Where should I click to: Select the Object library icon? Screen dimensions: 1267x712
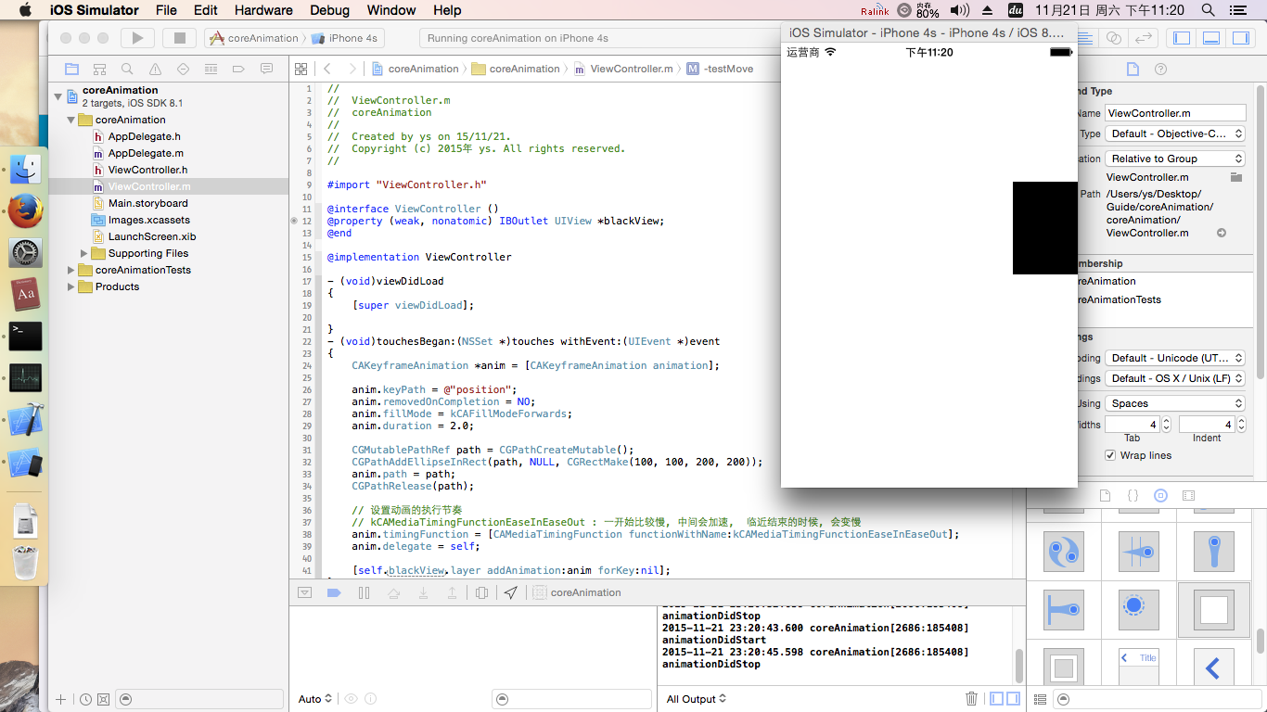[x=1160, y=496]
